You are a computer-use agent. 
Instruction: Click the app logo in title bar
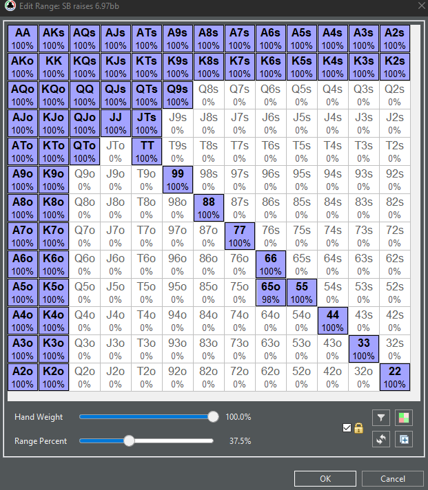[x=10, y=6]
